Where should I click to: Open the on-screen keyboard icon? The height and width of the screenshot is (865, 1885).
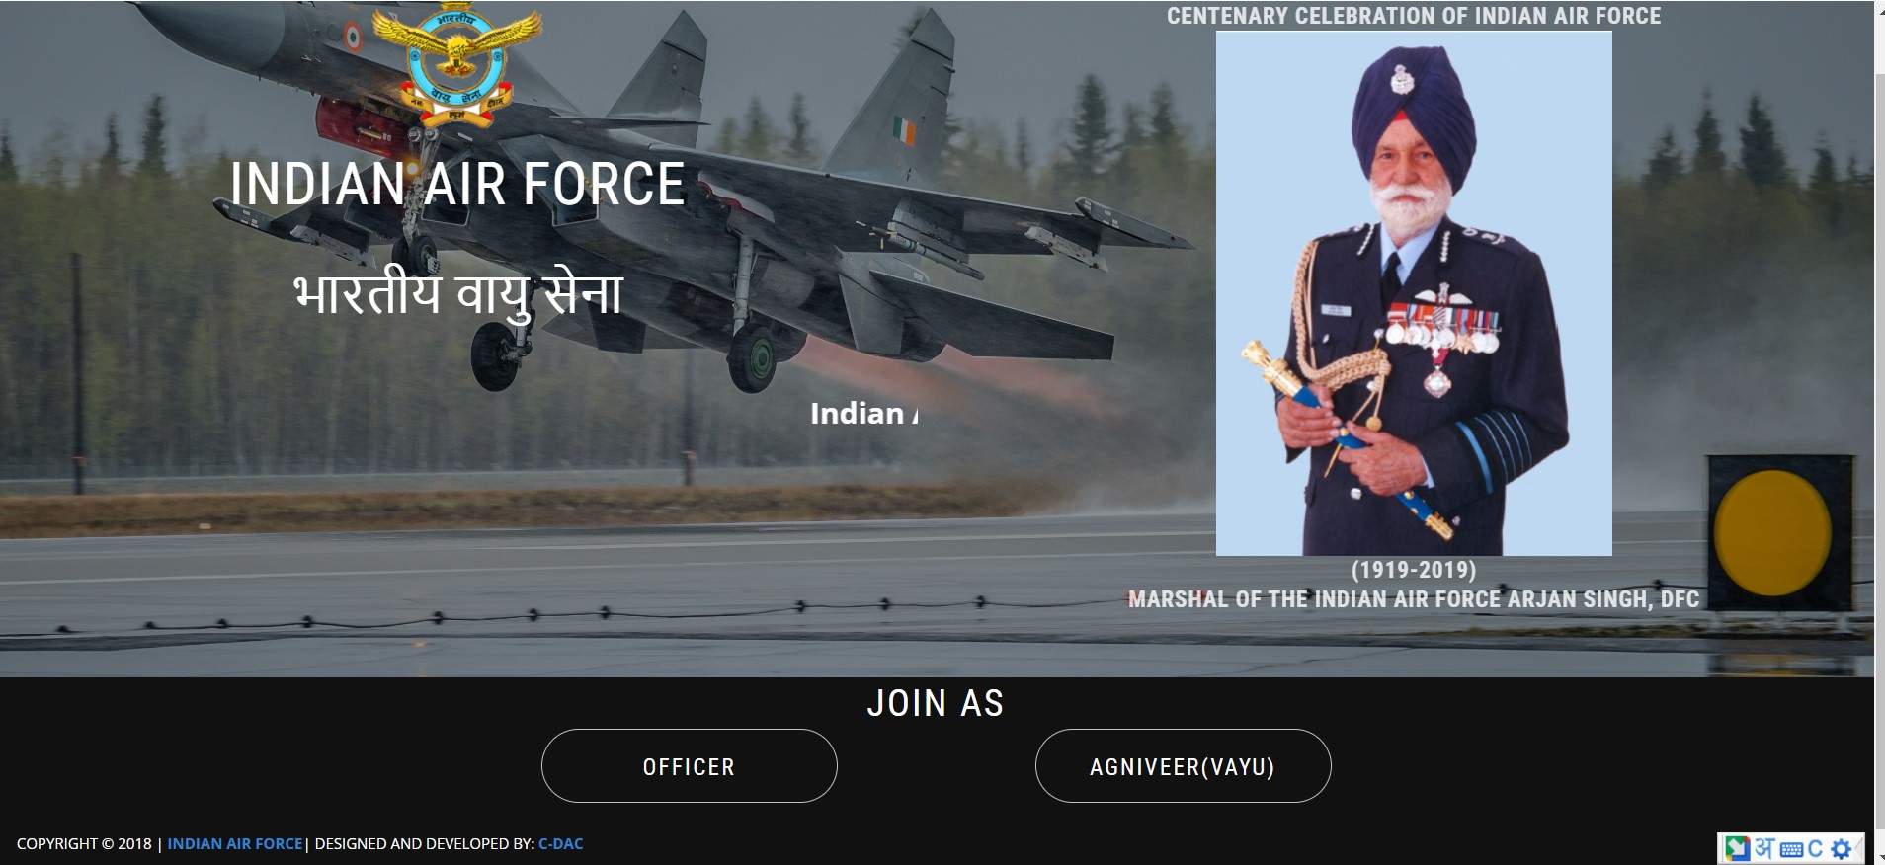(x=1791, y=849)
